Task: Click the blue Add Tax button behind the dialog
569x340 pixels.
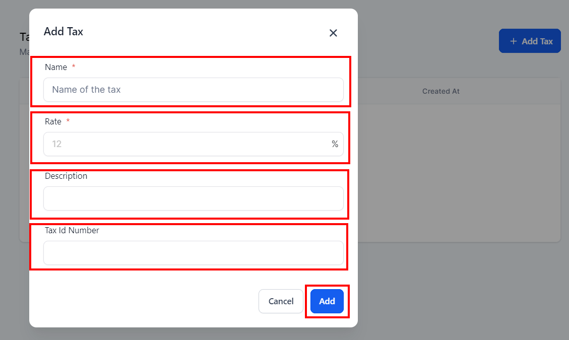Action: tap(530, 41)
